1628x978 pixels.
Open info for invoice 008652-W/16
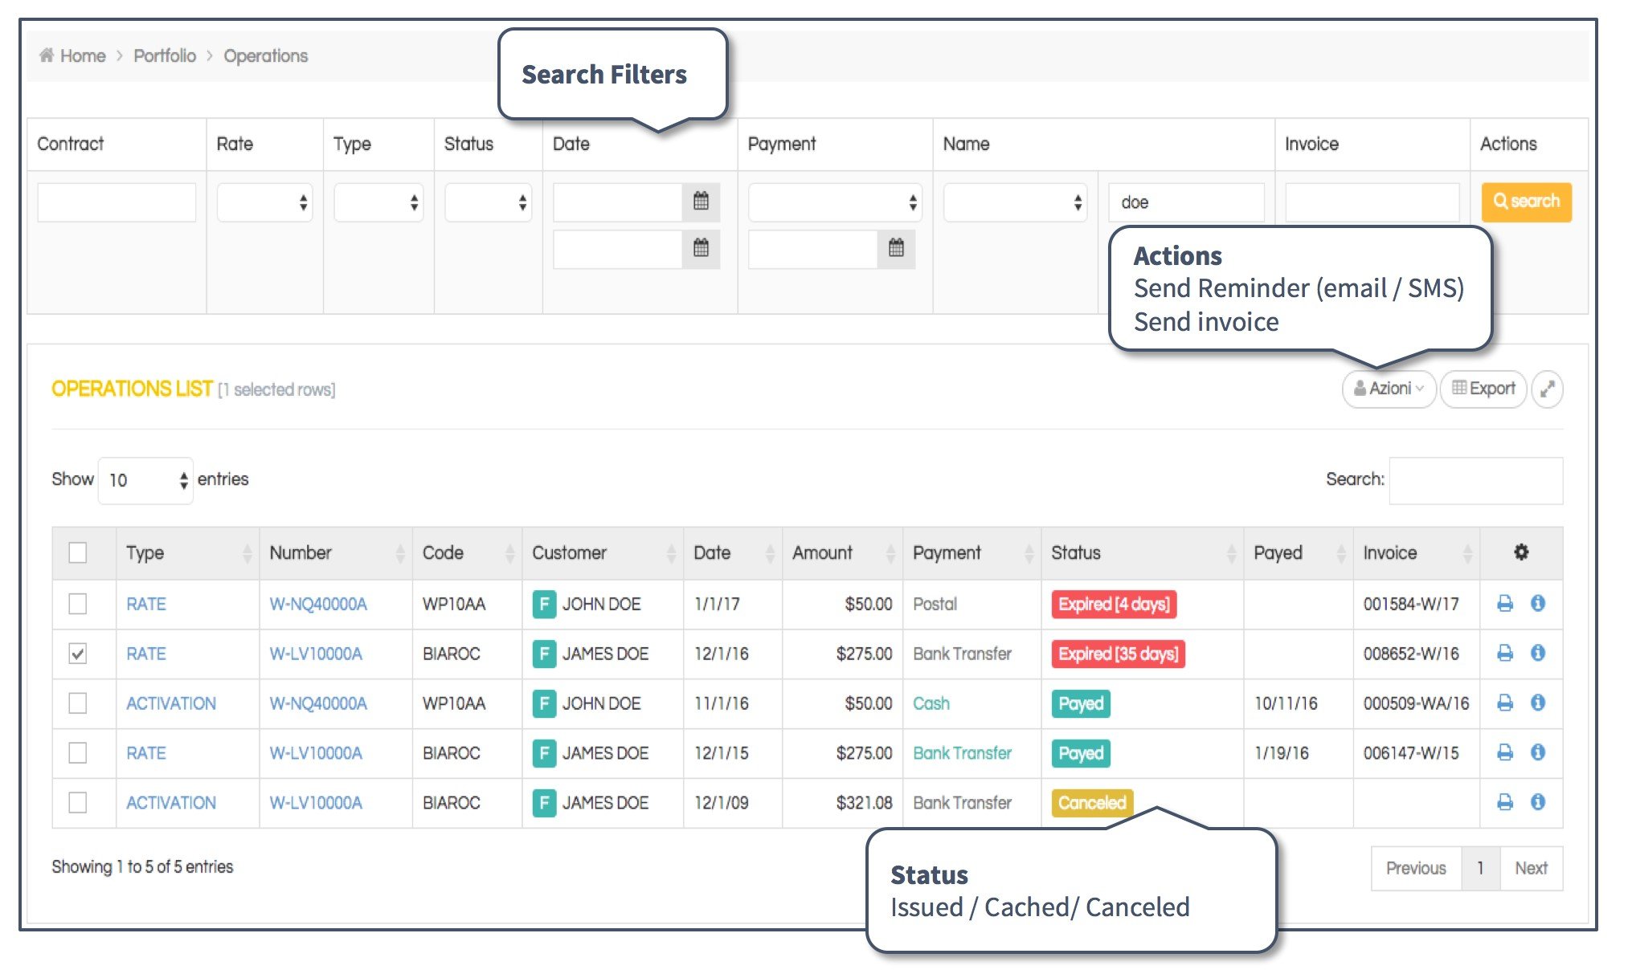(1538, 653)
